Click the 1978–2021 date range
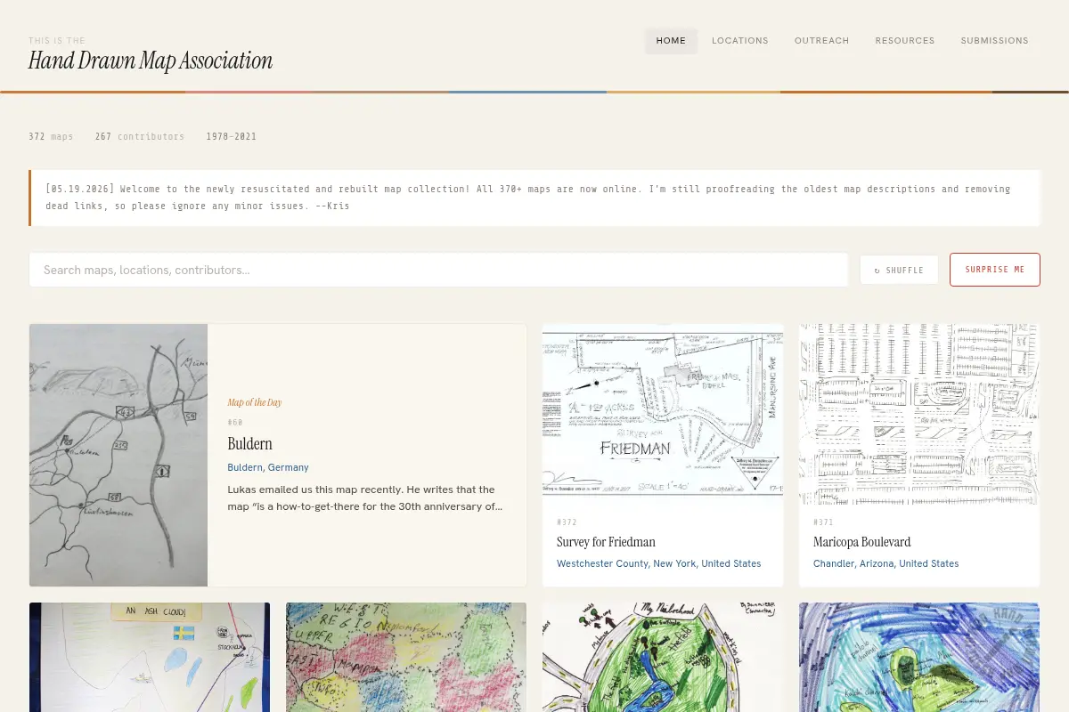1069x712 pixels. click(x=232, y=137)
